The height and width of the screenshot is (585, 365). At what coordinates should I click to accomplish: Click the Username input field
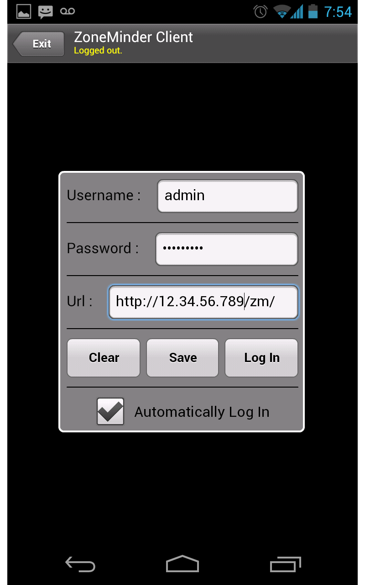pos(228,196)
